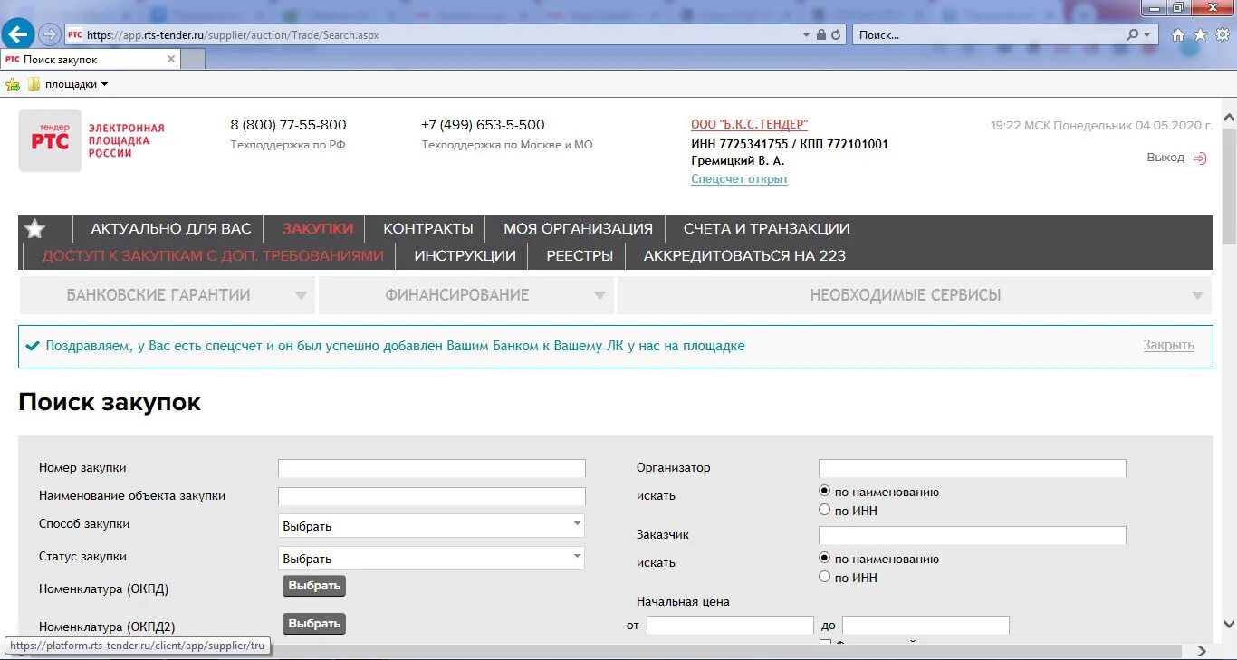Select the Поиск закупок browser tab

(x=91, y=59)
